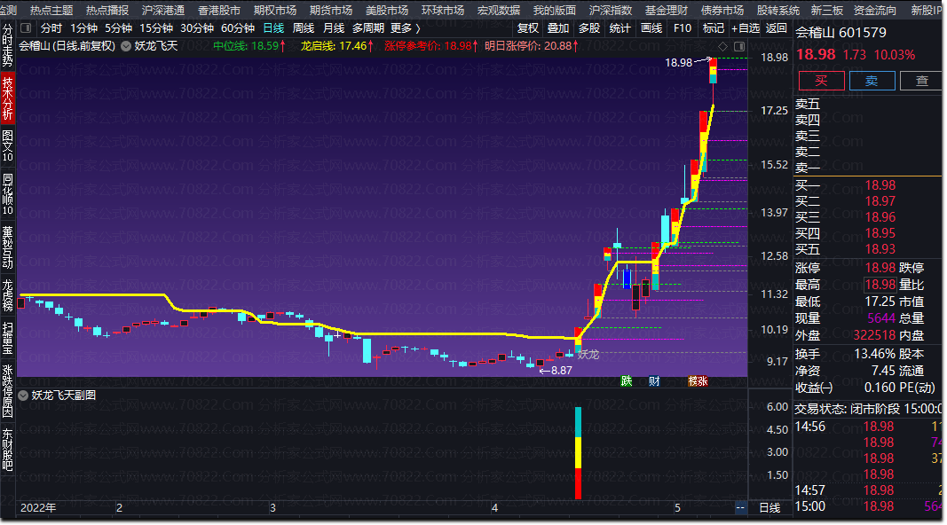Open the 东财股吧 sidebar tab
This screenshot has height=525, width=947.
click(x=7, y=450)
